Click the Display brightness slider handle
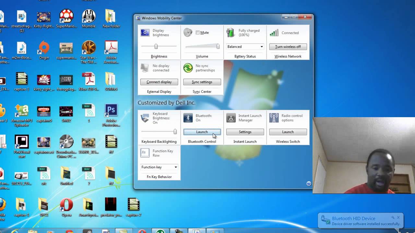 pos(156,46)
